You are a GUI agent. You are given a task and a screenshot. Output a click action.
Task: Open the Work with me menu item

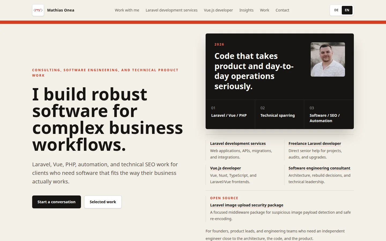click(x=127, y=10)
